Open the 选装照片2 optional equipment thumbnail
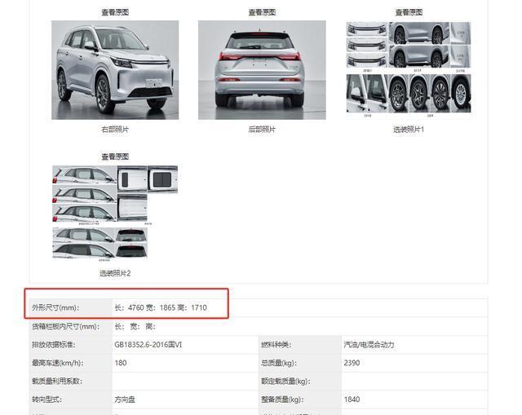 click(x=115, y=213)
